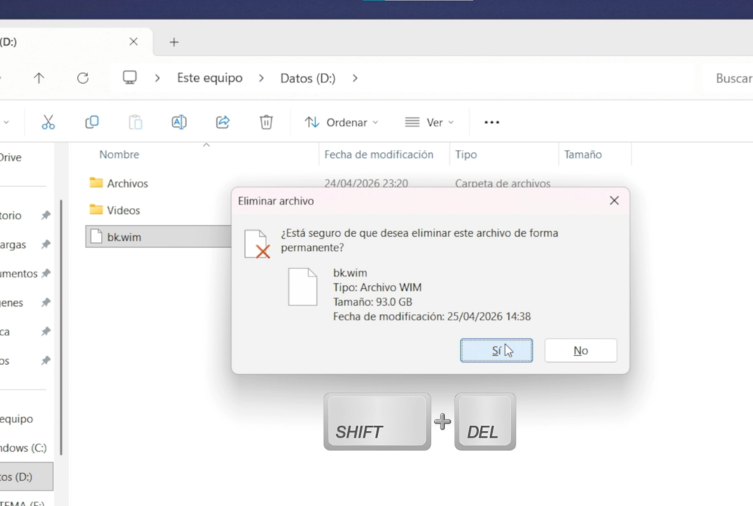753x506 pixels.
Task: Click the Rename icon in toolbar
Action: click(179, 122)
